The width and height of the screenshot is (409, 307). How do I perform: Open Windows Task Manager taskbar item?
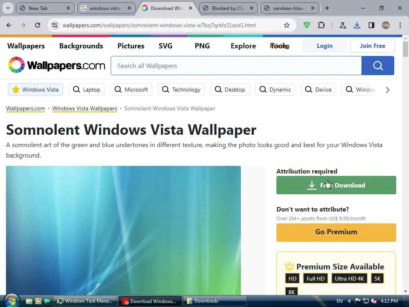(x=85, y=301)
